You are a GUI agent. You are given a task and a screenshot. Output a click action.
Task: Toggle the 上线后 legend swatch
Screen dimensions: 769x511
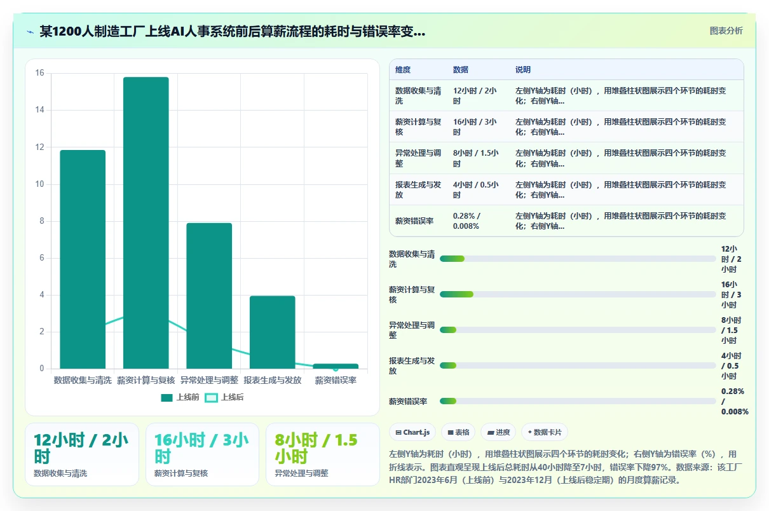click(x=212, y=398)
